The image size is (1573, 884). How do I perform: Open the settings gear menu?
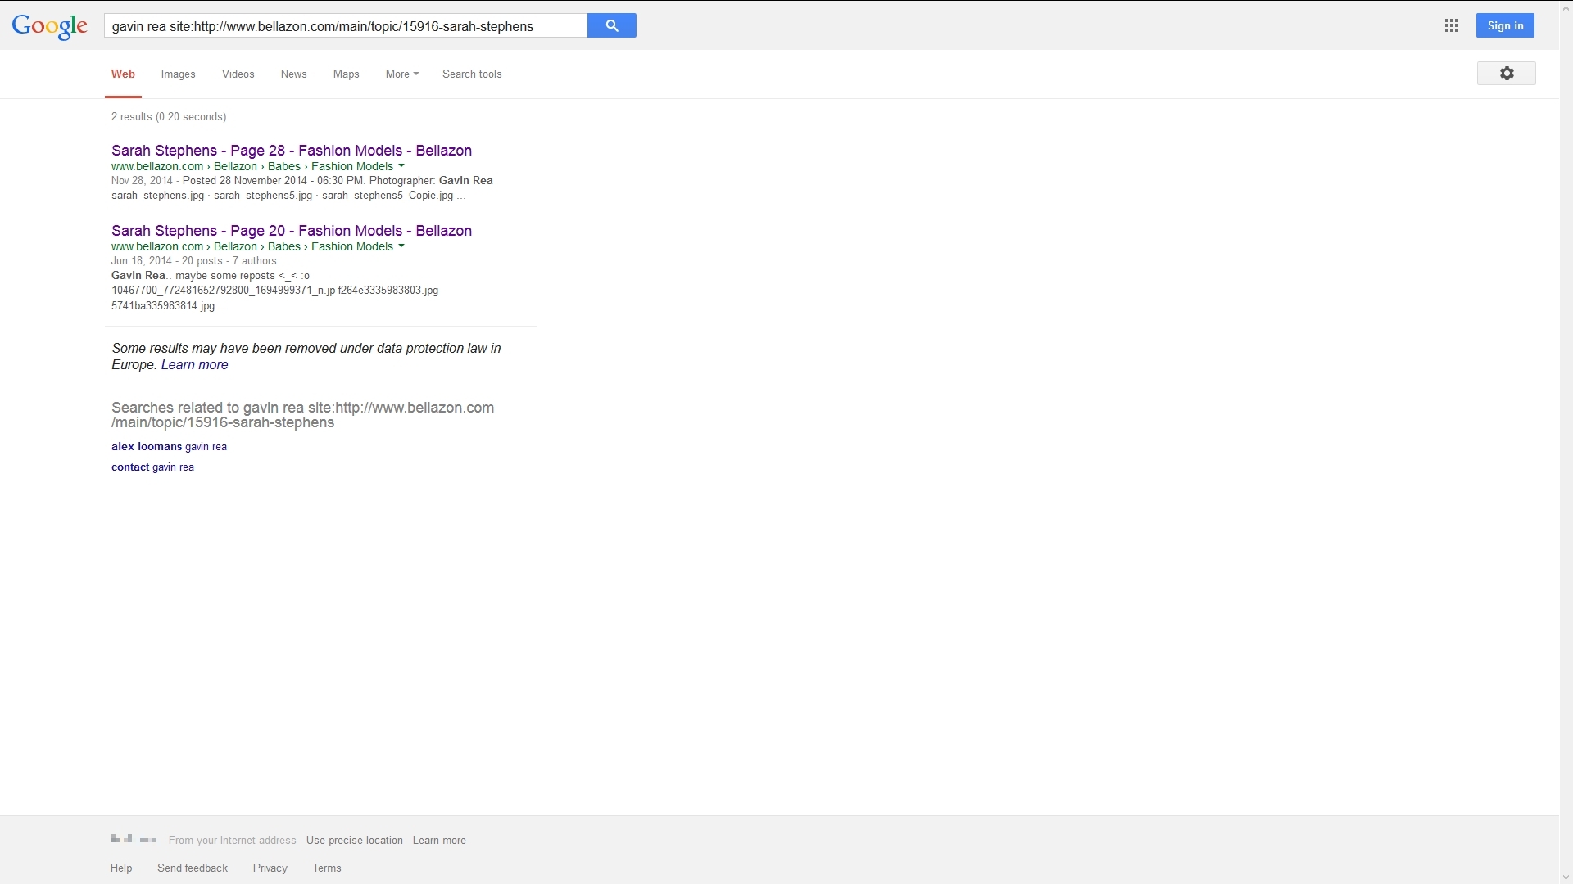1506,74
